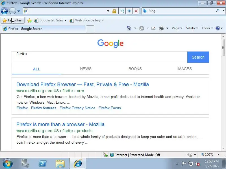Open the Firefox Focus sitelink
The image size is (226, 169).
pyautogui.click(x=110, y=108)
